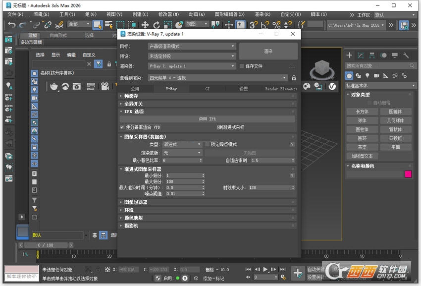Click the Unlink selection icon
The width and height of the screenshot is (421, 286).
click(48, 25)
